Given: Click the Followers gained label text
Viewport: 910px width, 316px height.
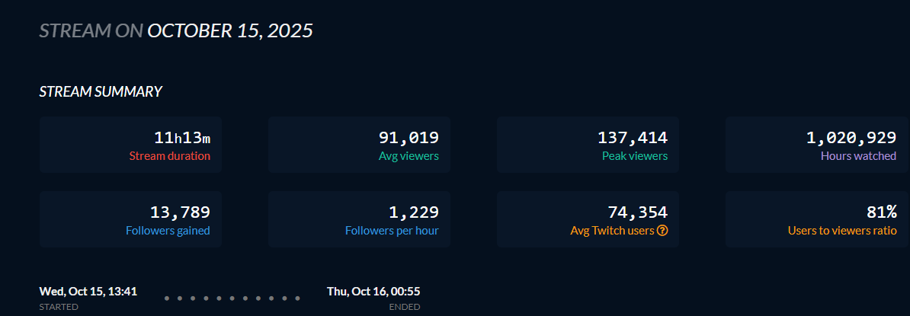Looking at the screenshot, I should tap(168, 230).
